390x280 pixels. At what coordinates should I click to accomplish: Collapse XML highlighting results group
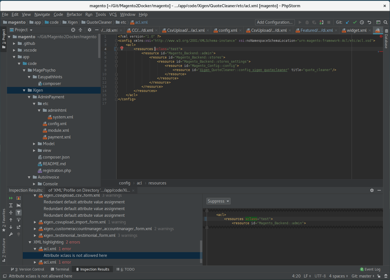click(30, 242)
